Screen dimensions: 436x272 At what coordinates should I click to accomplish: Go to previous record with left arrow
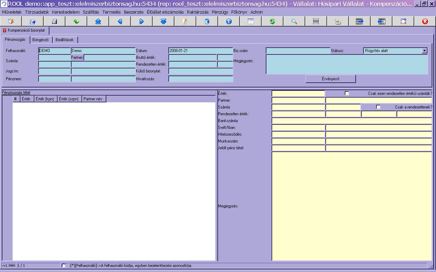(120, 21)
